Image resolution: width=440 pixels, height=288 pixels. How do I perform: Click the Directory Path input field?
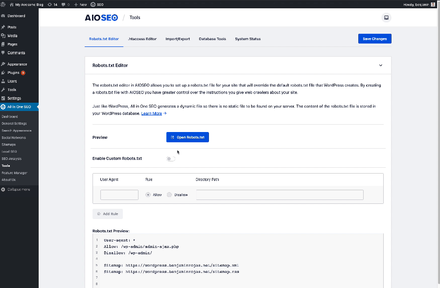click(x=280, y=195)
